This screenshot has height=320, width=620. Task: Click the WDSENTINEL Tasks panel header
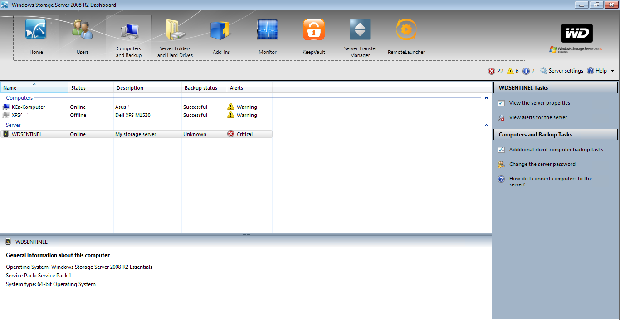(556, 88)
